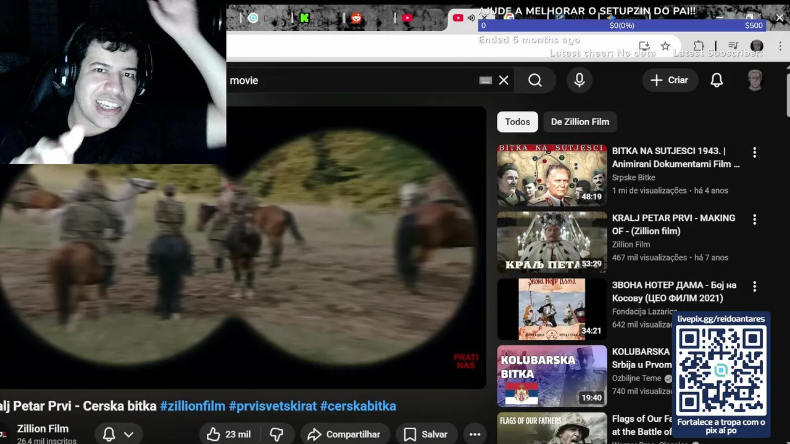The width and height of the screenshot is (790, 444).
Task: Click the '26,4 mil inscritos' subscriber count
Action: click(x=47, y=441)
